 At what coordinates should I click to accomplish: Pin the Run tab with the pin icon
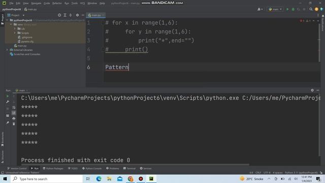coord(8,123)
